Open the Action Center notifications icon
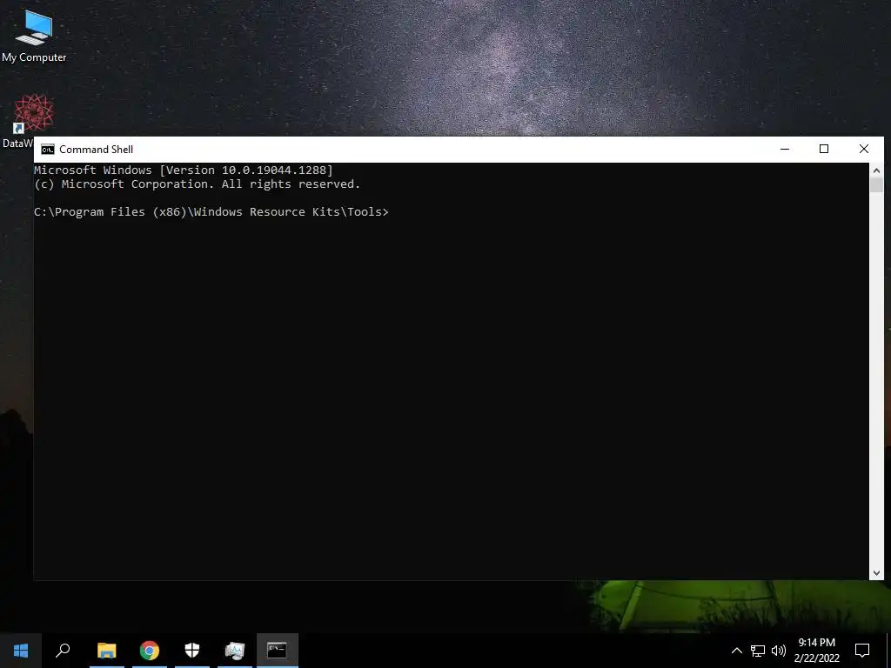The height and width of the screenshot is (668, 891). [x=862, y=651]
